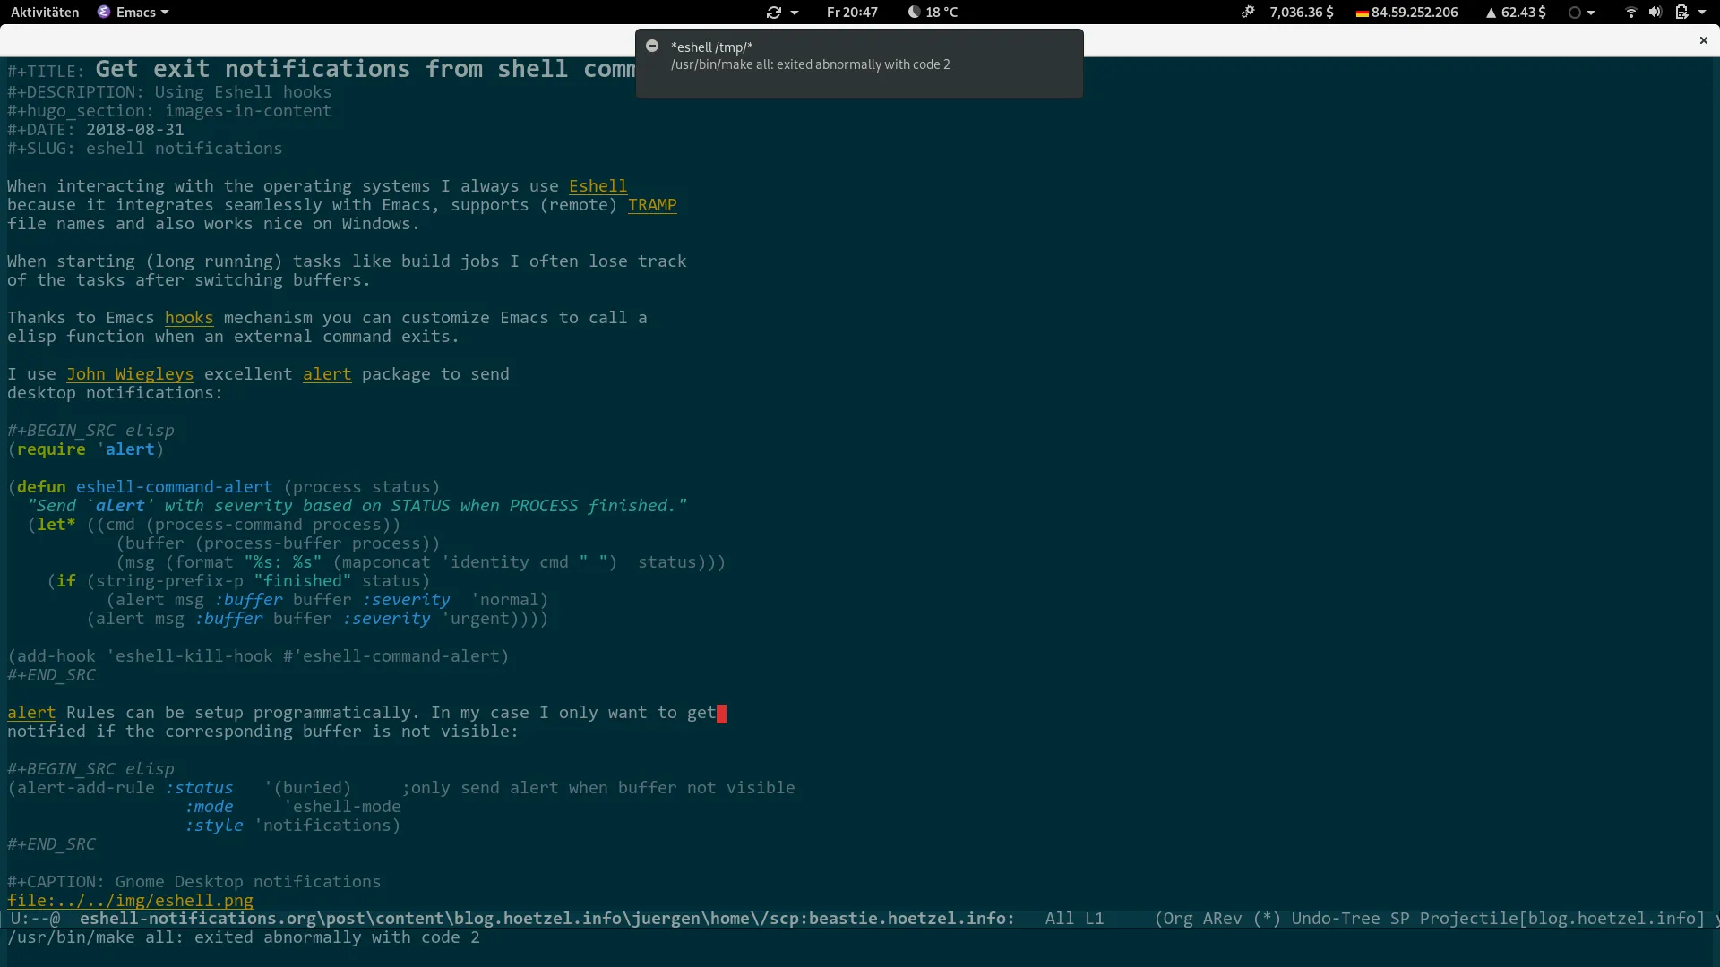Click the battery power icon in top bar
The image size is (1720, 967).
point(1681,13)
